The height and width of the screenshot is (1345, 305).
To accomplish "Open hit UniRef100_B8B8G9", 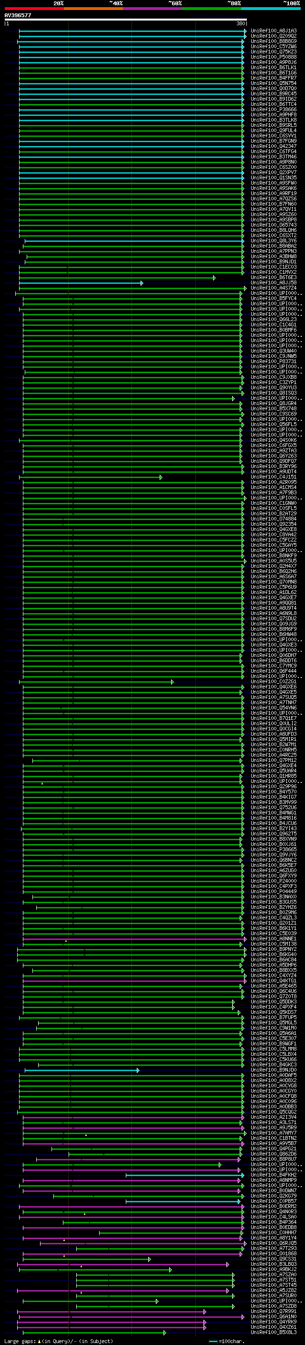I will (x=274, y=41).
